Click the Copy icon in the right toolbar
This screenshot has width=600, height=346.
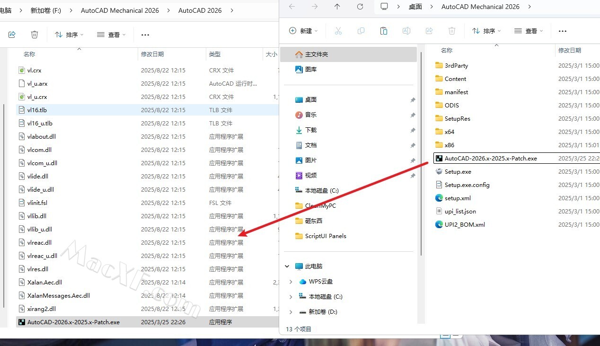click(361, 31)
